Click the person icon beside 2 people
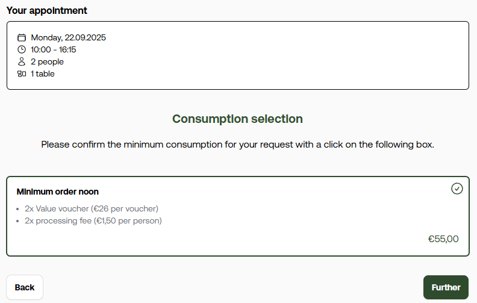This screenshot has width=477, height=303. [22, 61]
